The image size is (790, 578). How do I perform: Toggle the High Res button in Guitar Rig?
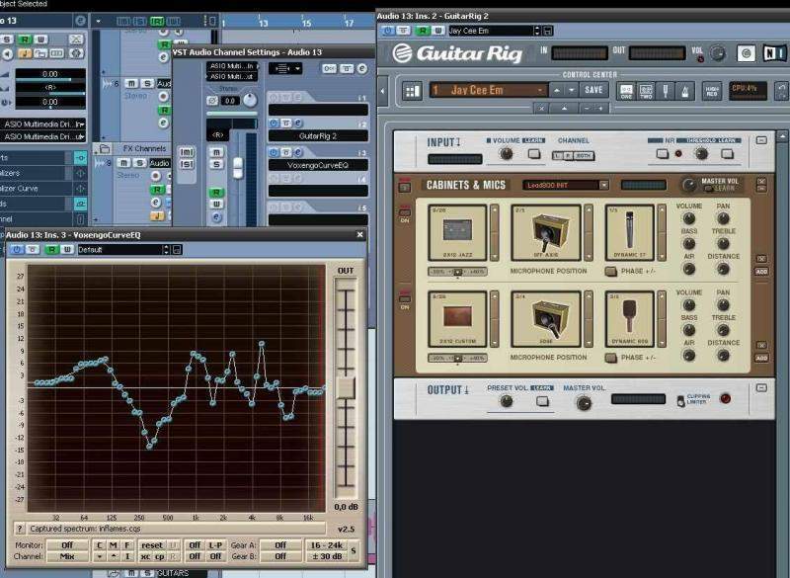(x=711, y=91)
